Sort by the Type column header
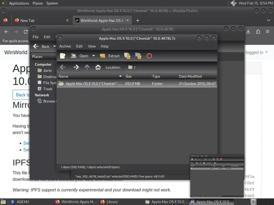 [x=164, y=76]
